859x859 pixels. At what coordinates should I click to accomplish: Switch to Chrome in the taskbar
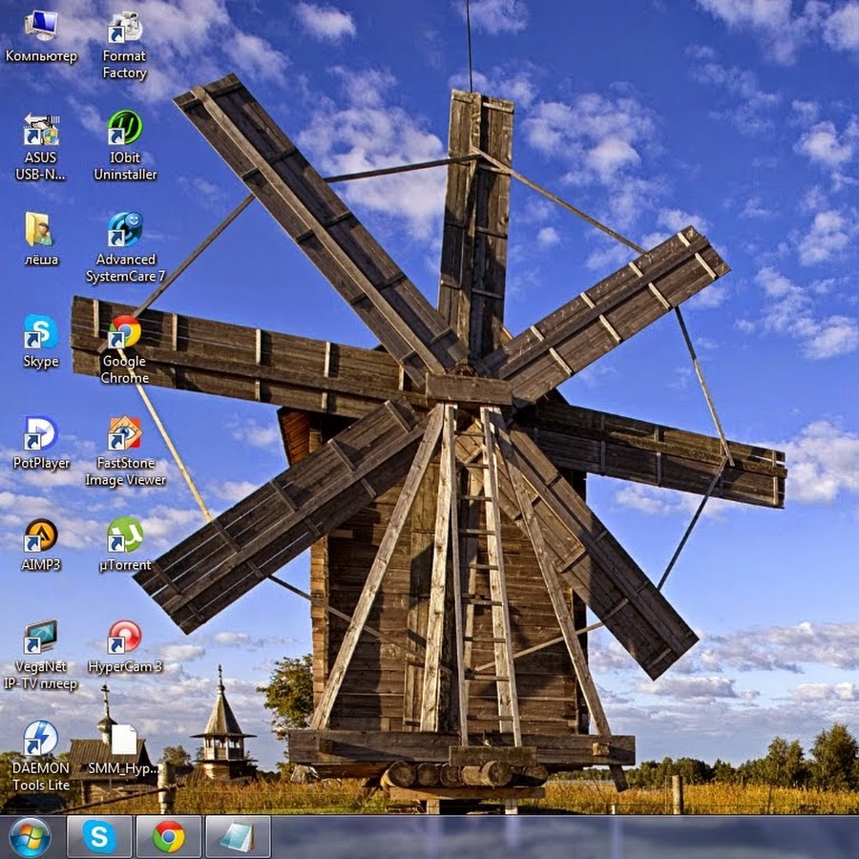169,837
